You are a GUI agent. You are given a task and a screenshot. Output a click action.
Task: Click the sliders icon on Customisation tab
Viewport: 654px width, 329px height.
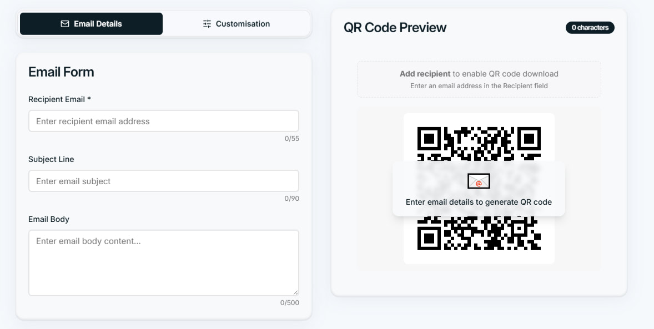pyautogui.click(x=207, y=23)
